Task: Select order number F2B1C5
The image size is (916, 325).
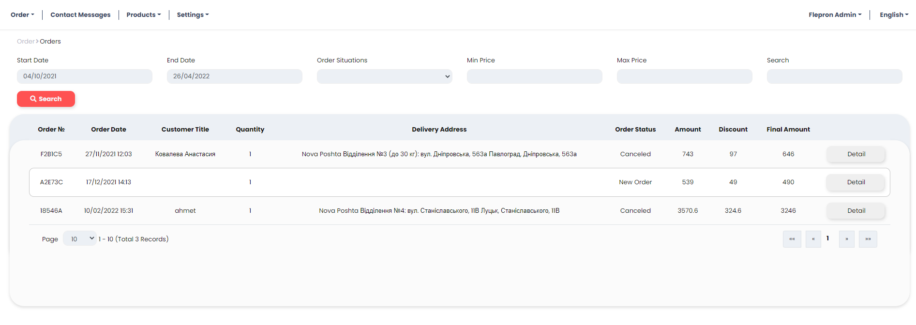Action: tap(51, 154)
